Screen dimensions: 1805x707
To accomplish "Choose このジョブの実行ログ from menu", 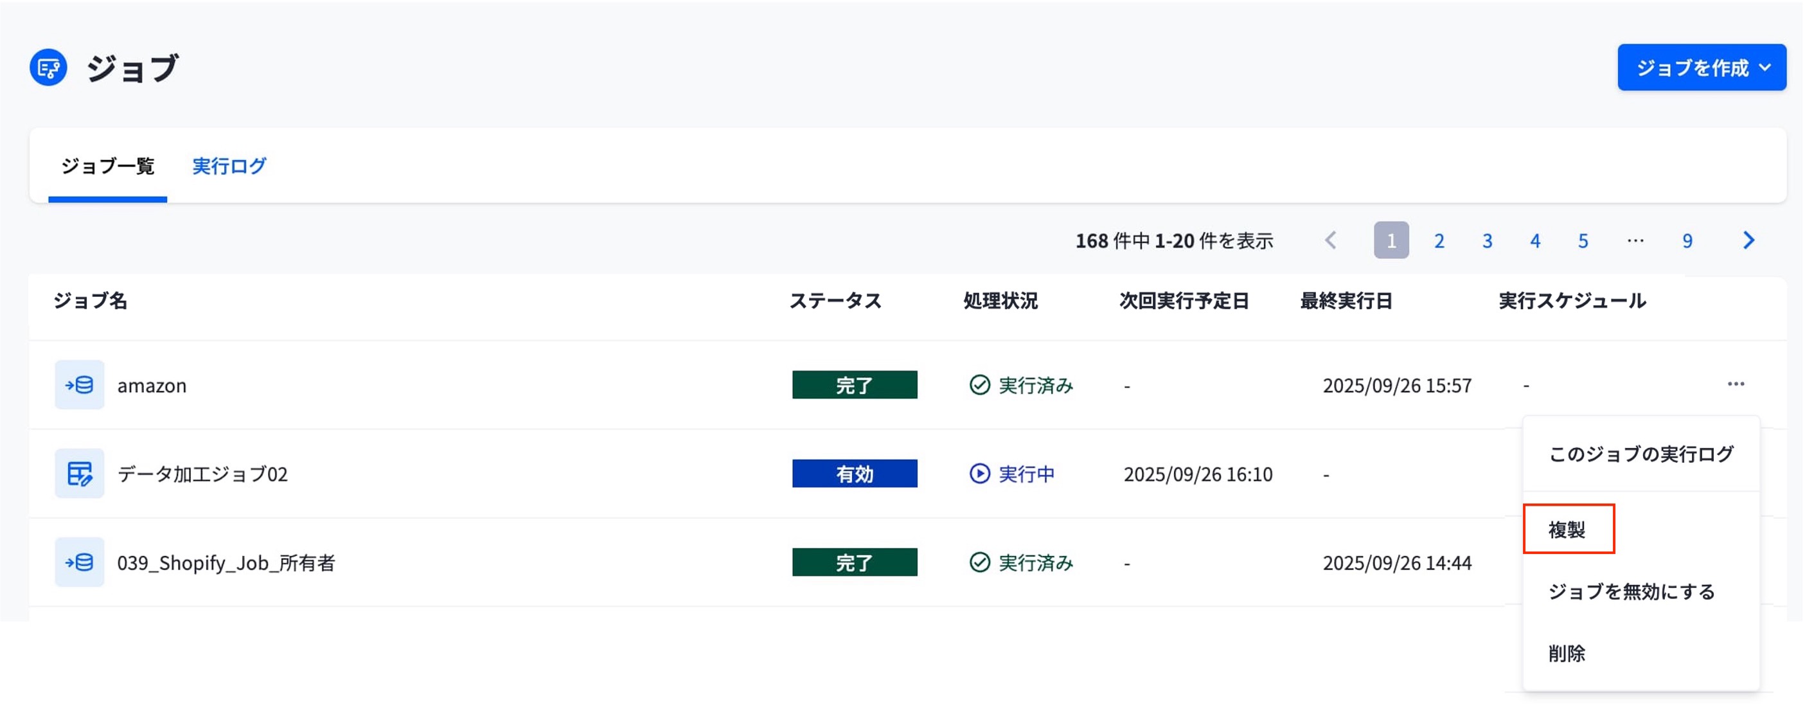I will coord(1641,454).
